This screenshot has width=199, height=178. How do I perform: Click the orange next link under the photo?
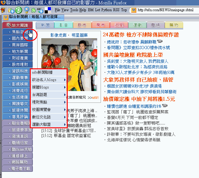pyautogui.click(x=95, y=98)
